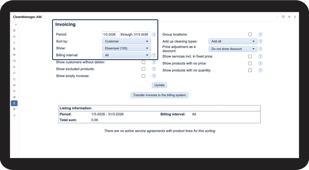Click the Period end date field 31/3-2026
The image size is (309, 170).
click(x=142, y=34)
